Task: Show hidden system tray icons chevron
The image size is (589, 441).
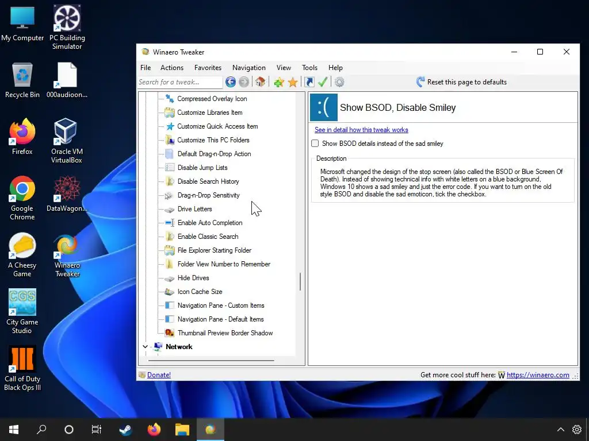Action: click(560, 430)
